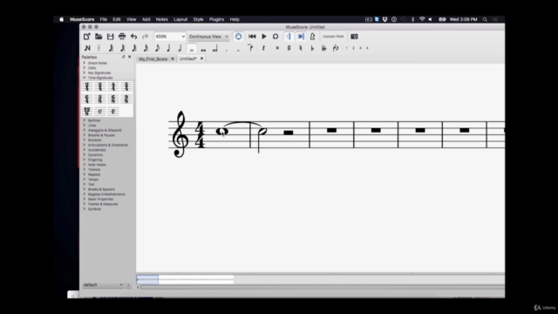
Task: Start playback with Play button
Action: (x=264, y=37)
